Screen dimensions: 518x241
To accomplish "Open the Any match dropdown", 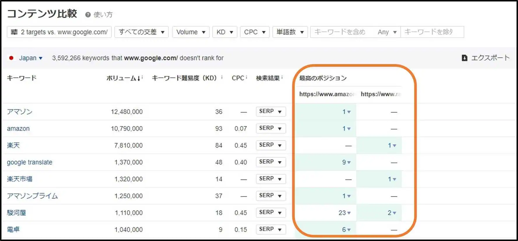I will [387, 32].
